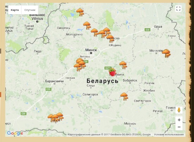Open the Условия использования link
Image resolution: width=194 pixels, height=142 pixels.
(x=169, y=135)
